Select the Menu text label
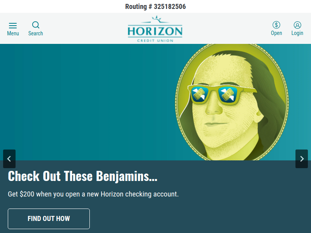Image resolution: width=311 pixels, height=233 pixels. tap(13, 33)
